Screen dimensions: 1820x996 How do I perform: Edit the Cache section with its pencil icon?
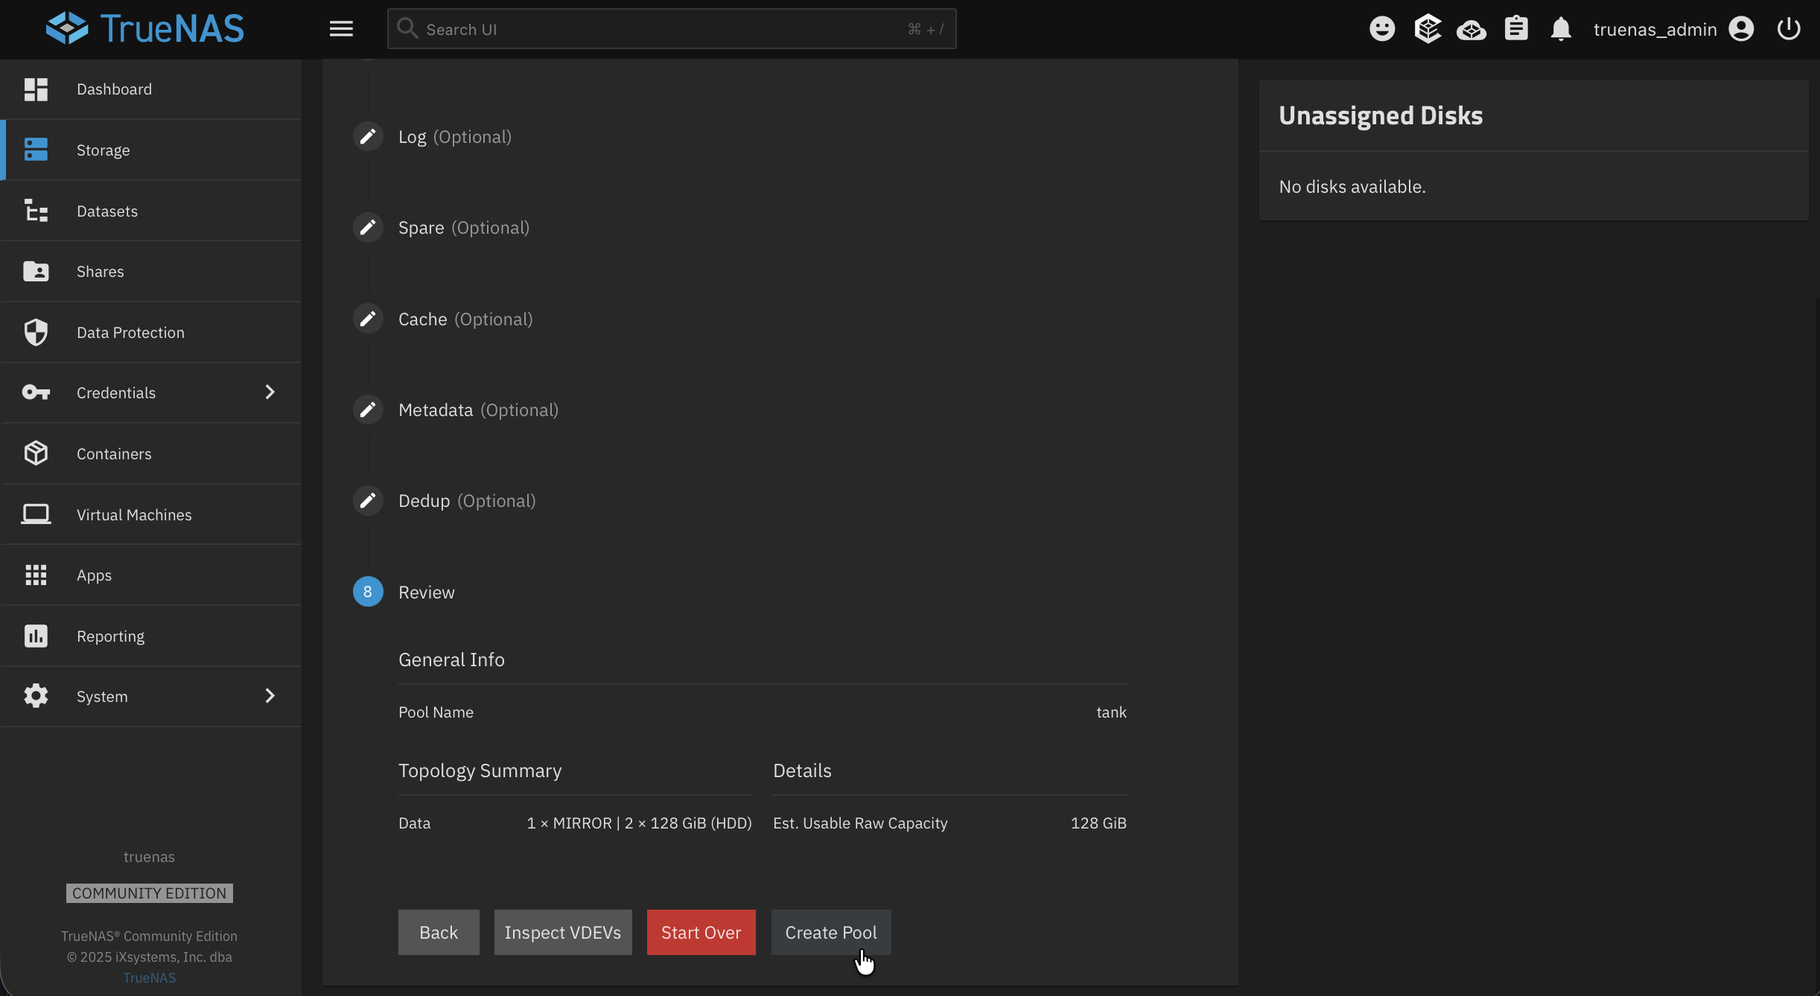click(x=367, y=319)
